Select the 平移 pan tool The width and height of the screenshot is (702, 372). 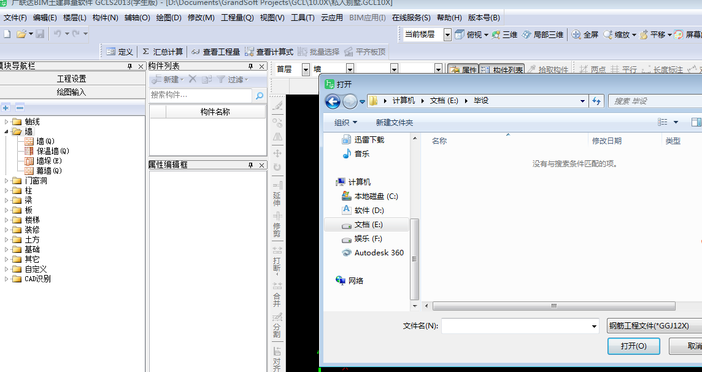(x=652, y=34)
